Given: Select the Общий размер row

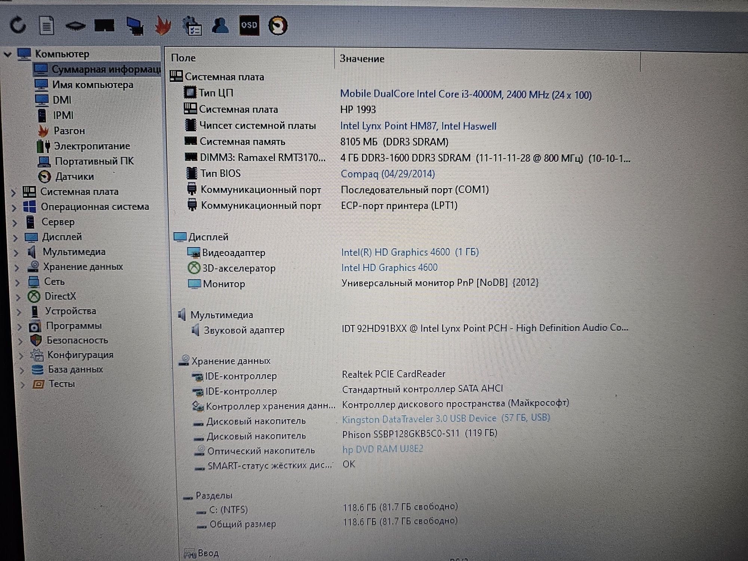Looking at the screenshot, I should [327, 522].
